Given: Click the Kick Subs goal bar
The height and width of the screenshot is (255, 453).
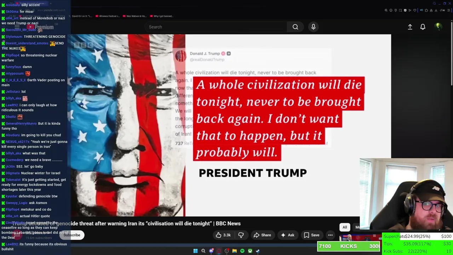Looking at the screenshot, I should click(x=418, y=251).
